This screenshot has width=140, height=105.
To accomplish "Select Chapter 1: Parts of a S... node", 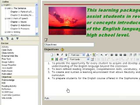I will 22,12.
